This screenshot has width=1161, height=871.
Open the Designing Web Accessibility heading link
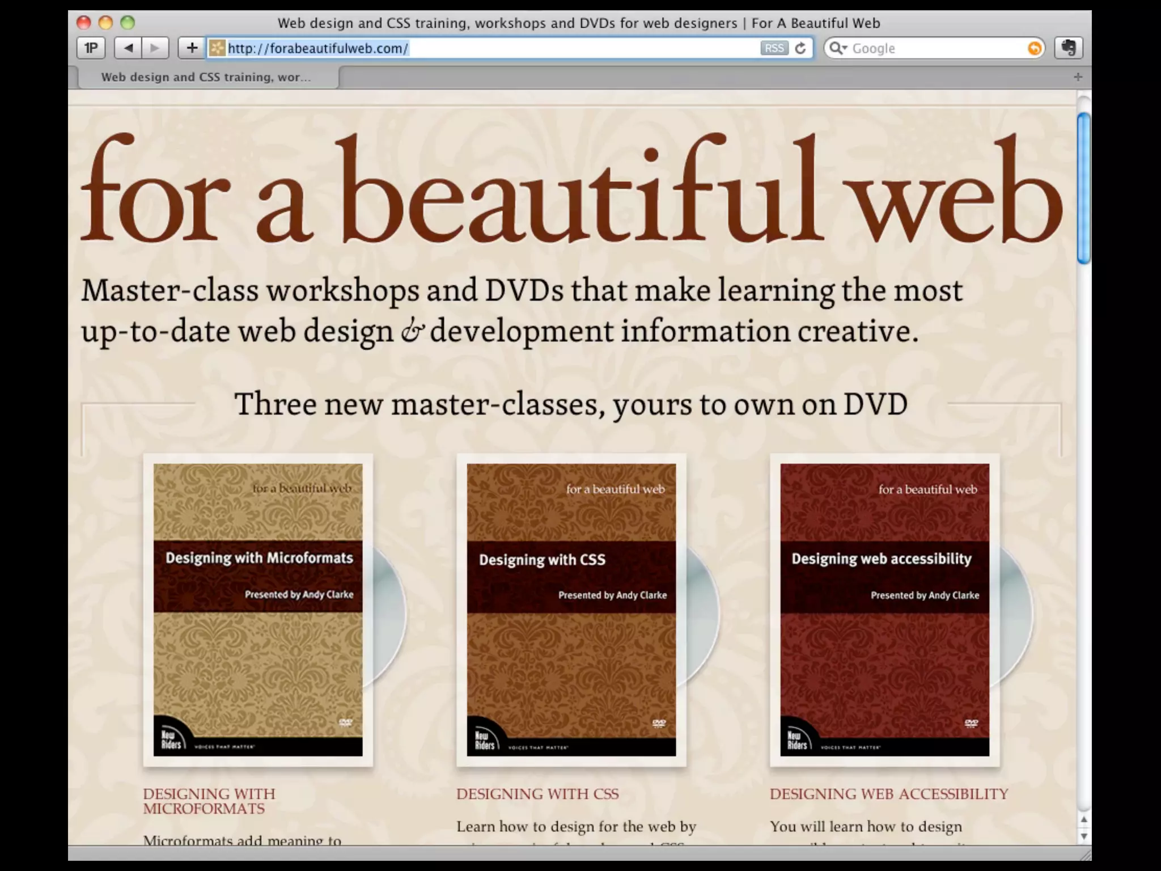tap(889, 794)
